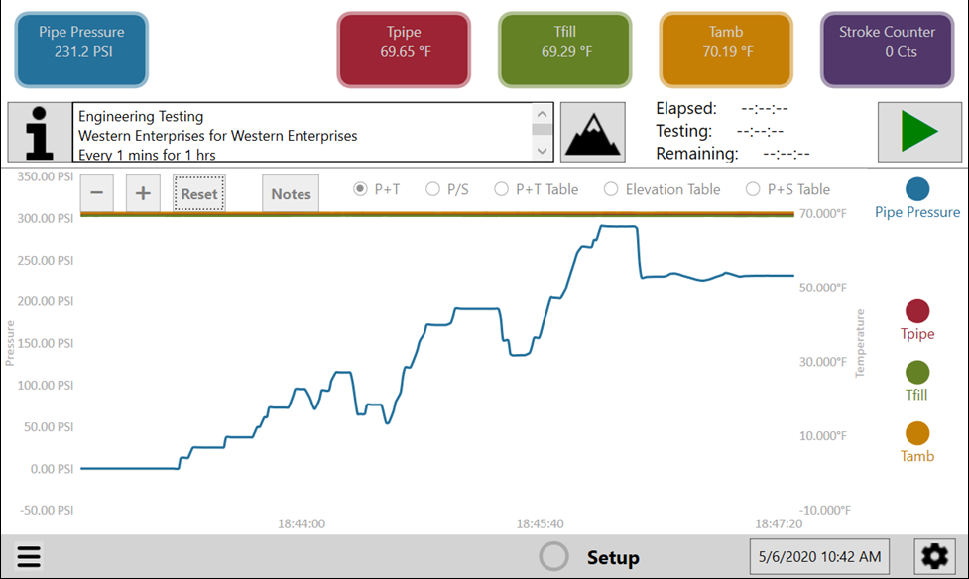The image size is (969, 579).
Task: Click the plus zoom in button
Action: (x=143, y=193)
